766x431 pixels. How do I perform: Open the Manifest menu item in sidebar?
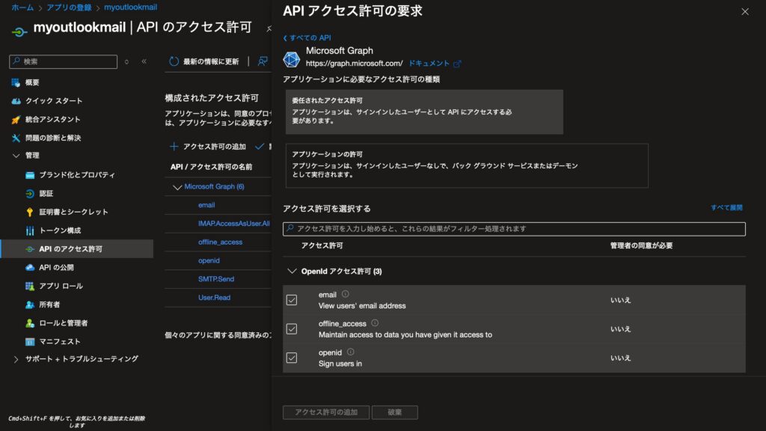coord(59,341)
